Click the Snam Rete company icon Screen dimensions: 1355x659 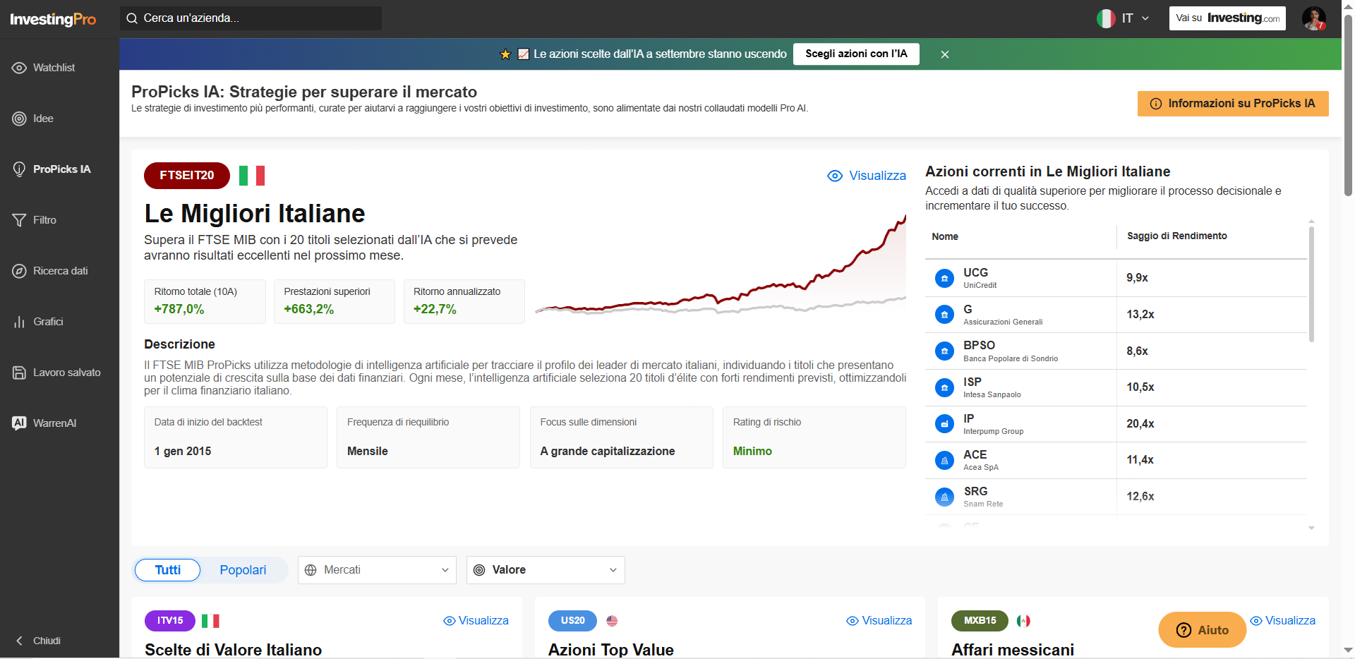tap(944, 497)
